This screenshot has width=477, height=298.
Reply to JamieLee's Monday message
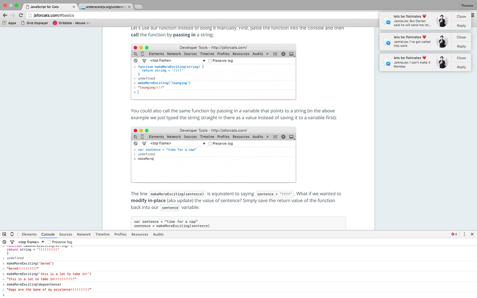461,67
